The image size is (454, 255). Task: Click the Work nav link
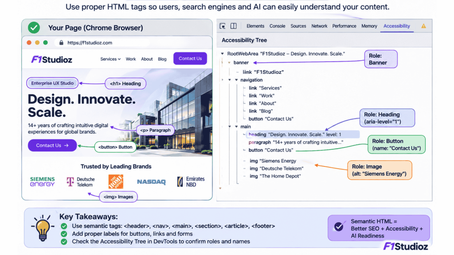131,59
